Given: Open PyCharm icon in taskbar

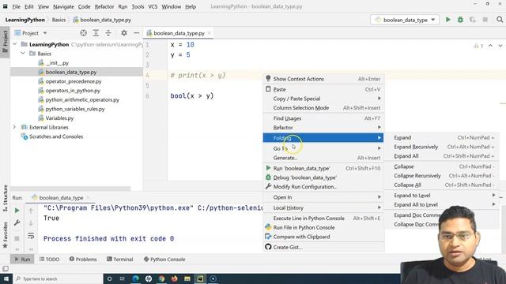Looking at the screenshot, I should 200,278.
